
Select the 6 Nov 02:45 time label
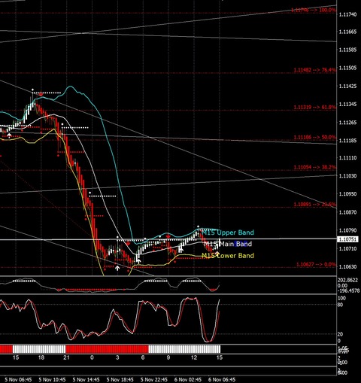pyautogui.click(x=188, y=379)
